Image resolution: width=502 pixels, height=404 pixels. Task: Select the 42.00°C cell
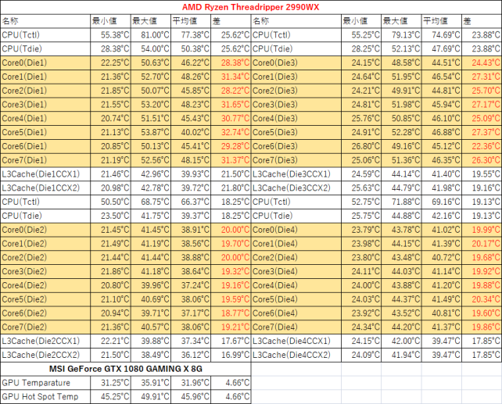pos(401,341)
